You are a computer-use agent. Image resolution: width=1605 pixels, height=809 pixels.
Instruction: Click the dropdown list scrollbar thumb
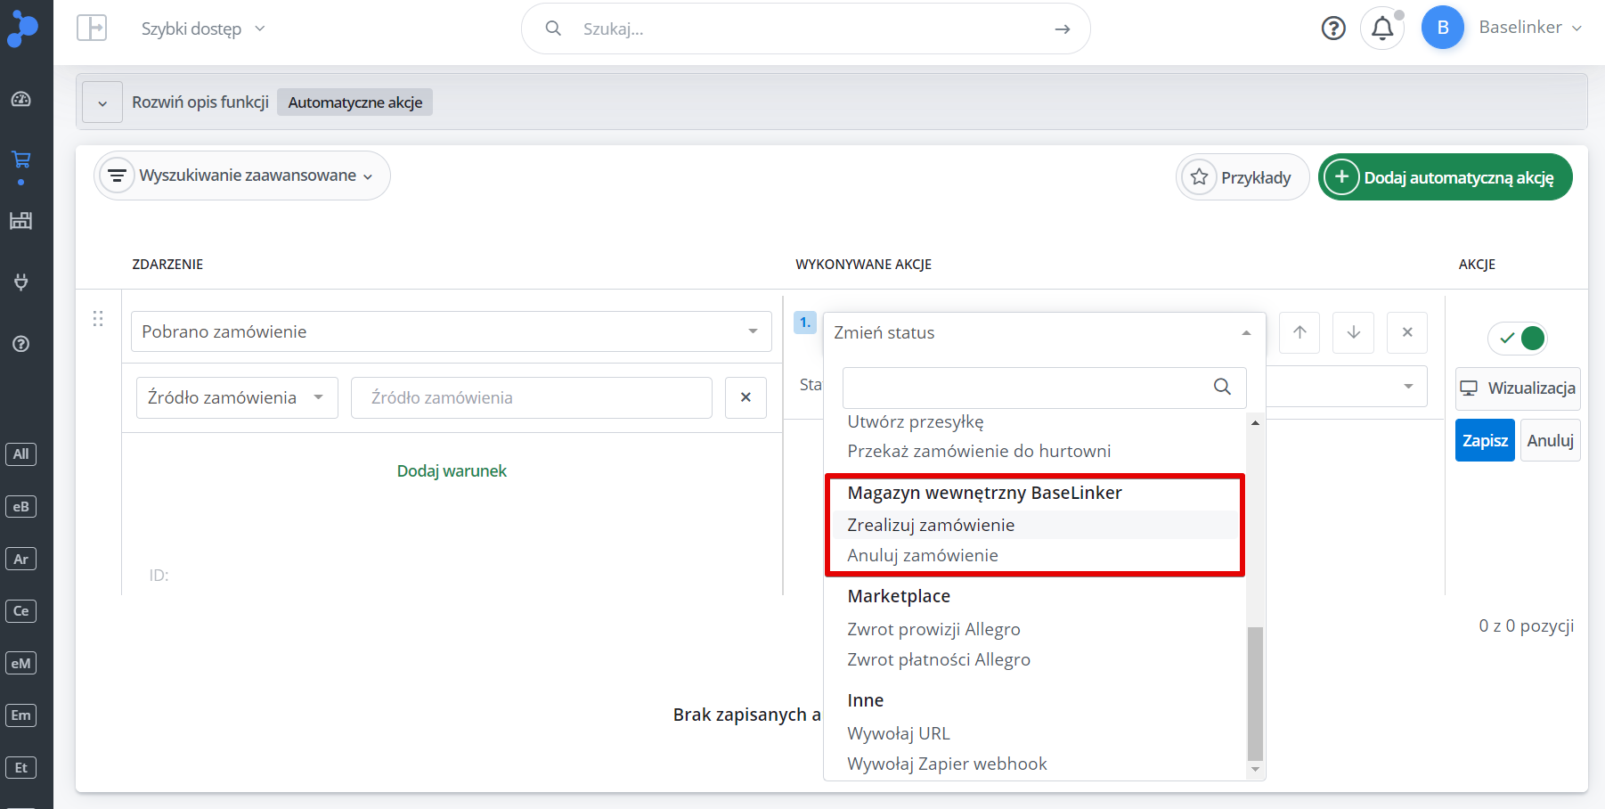tap(1255, 692)
